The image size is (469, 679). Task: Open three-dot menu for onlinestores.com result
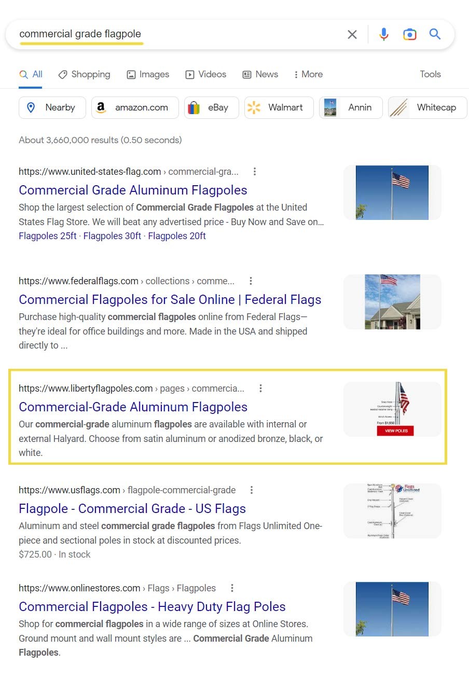pos(232,588)
